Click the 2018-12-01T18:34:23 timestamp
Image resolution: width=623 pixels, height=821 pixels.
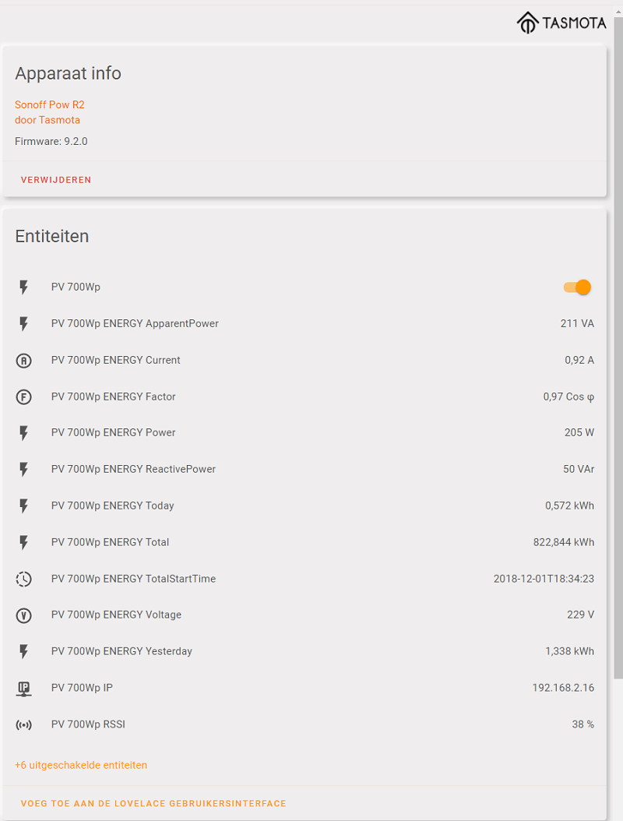point(544,579)
